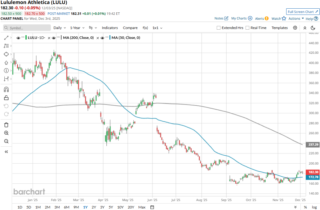Select the 3M time range
Screen dimensions: 320x210
coord(57,207)
